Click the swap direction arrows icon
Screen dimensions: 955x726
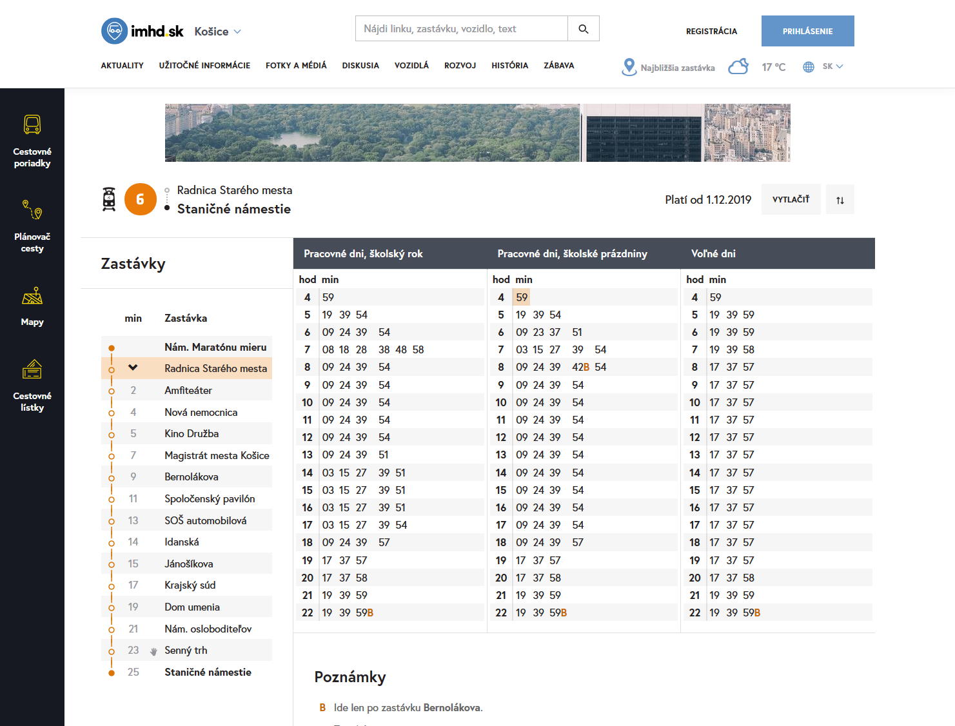tap(840, 200)
